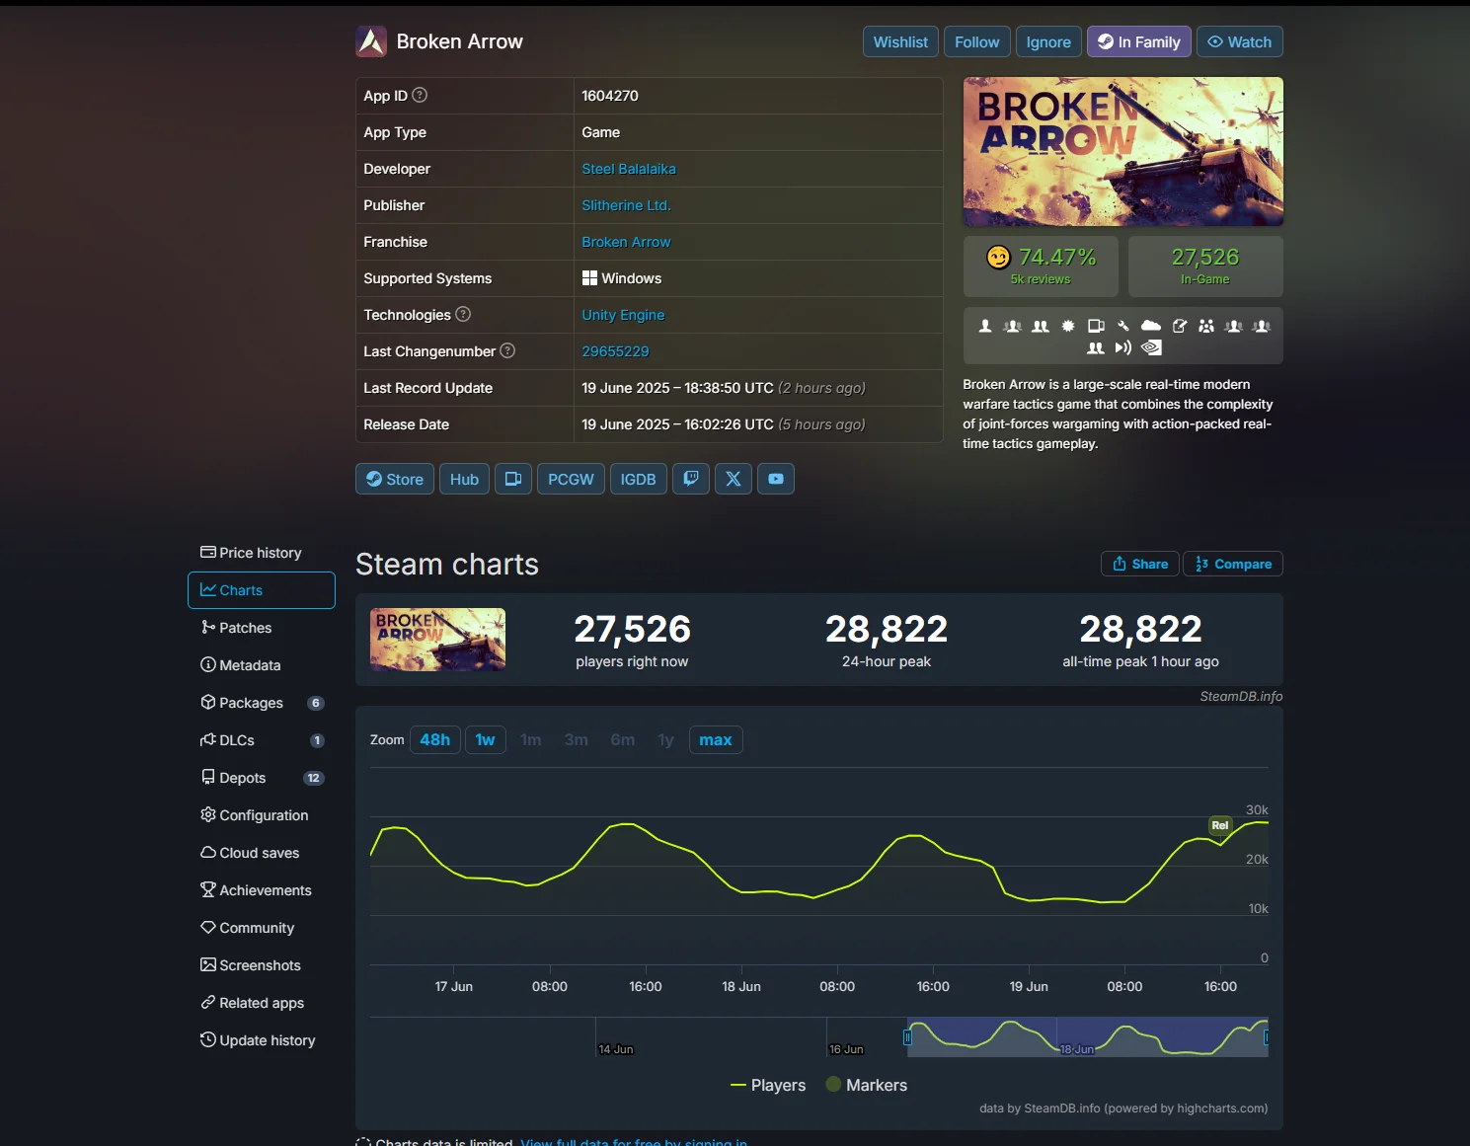Open the Broken Arrow franchise link
The image size is (1470, 1146).
pyautogui.click(x=626, y=242)
